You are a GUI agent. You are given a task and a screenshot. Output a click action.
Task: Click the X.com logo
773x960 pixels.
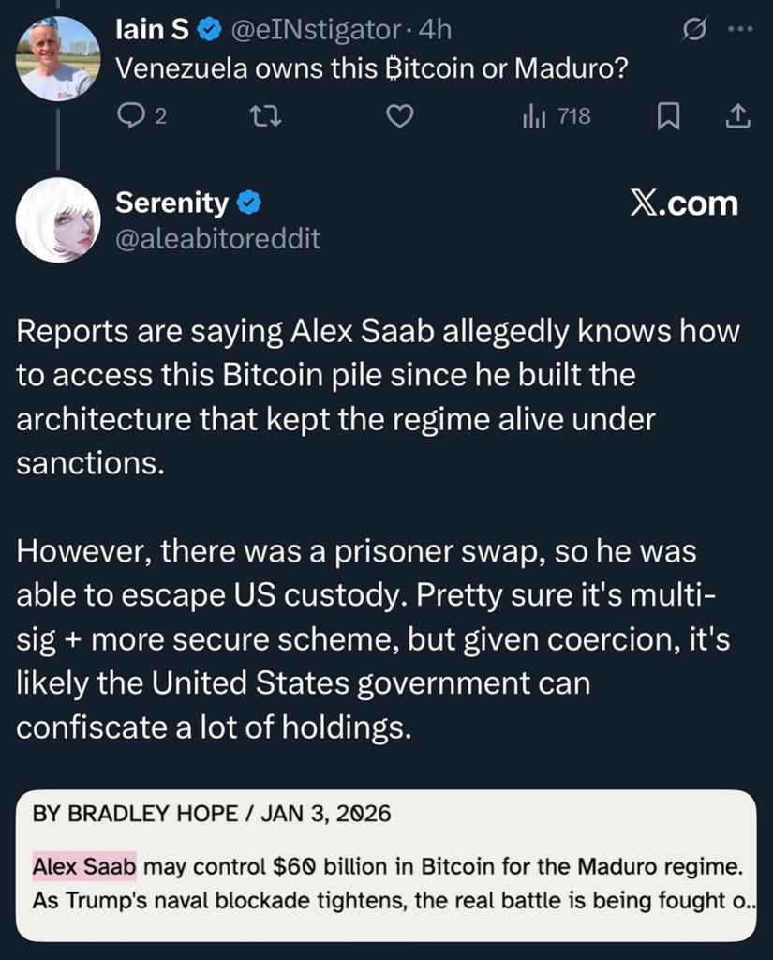point(683,203)
